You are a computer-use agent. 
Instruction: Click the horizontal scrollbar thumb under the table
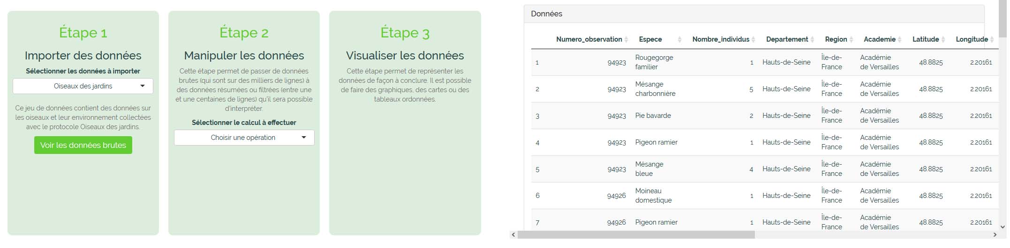635,234
